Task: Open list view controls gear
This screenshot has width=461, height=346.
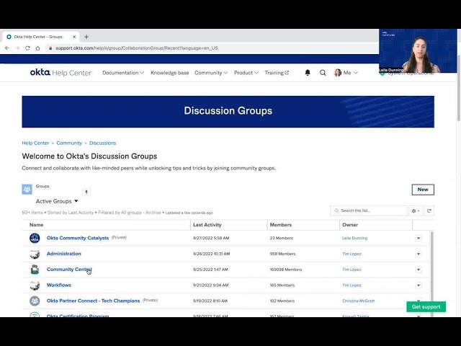Action: tap(416, 210)
